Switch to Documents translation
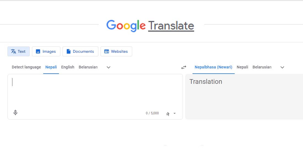This screenshot has height=158, width=303. pos(80,51)
